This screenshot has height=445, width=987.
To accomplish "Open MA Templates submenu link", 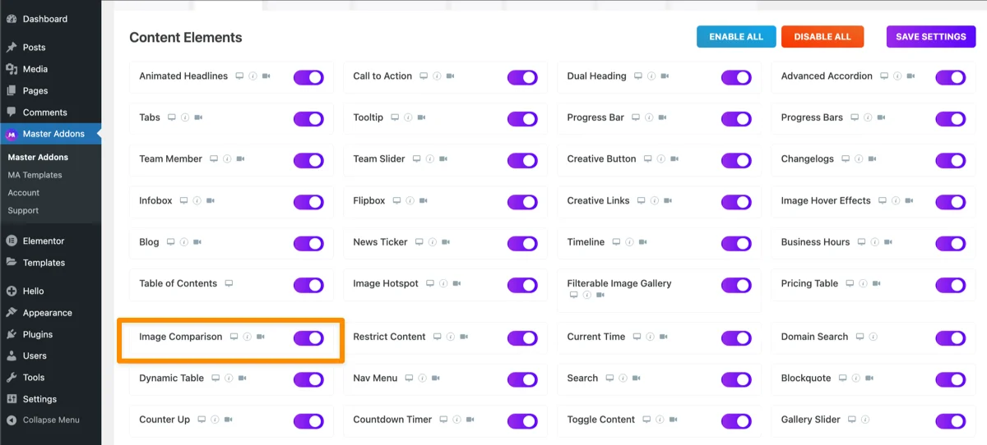I will tap(35, 175).
